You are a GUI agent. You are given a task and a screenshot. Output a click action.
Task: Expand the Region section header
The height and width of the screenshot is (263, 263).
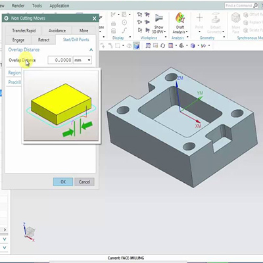pos(14,73)
